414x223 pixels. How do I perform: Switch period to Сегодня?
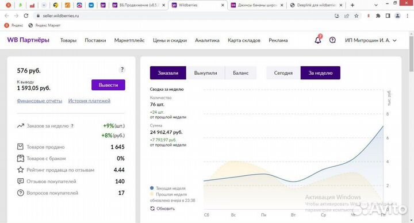coord(283,73)
